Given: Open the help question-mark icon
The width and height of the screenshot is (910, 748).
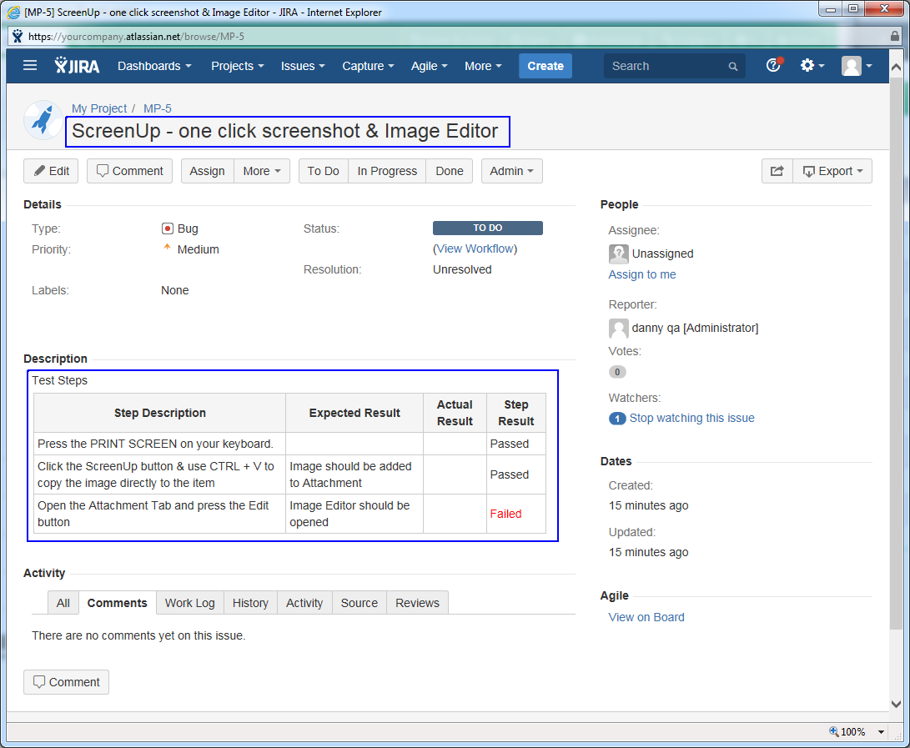Looking at the screenshot, I should (774, 65).
